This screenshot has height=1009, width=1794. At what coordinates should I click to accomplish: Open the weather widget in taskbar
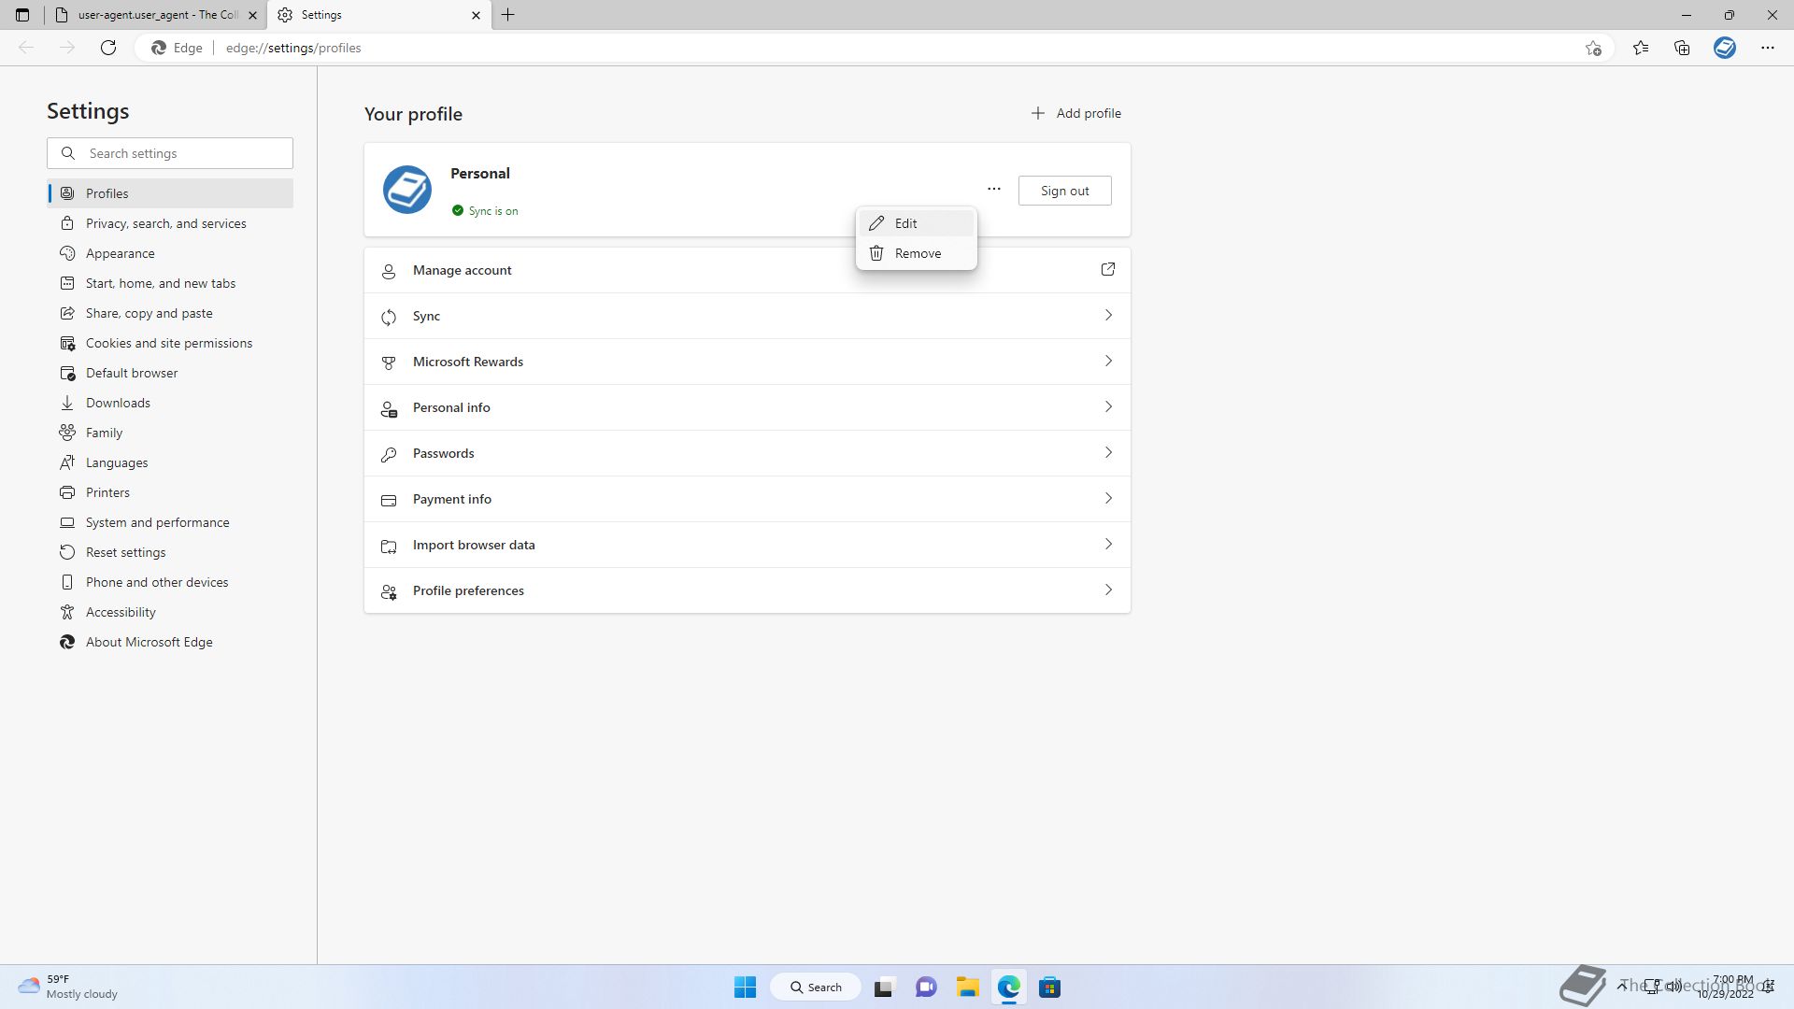point(68,987)
